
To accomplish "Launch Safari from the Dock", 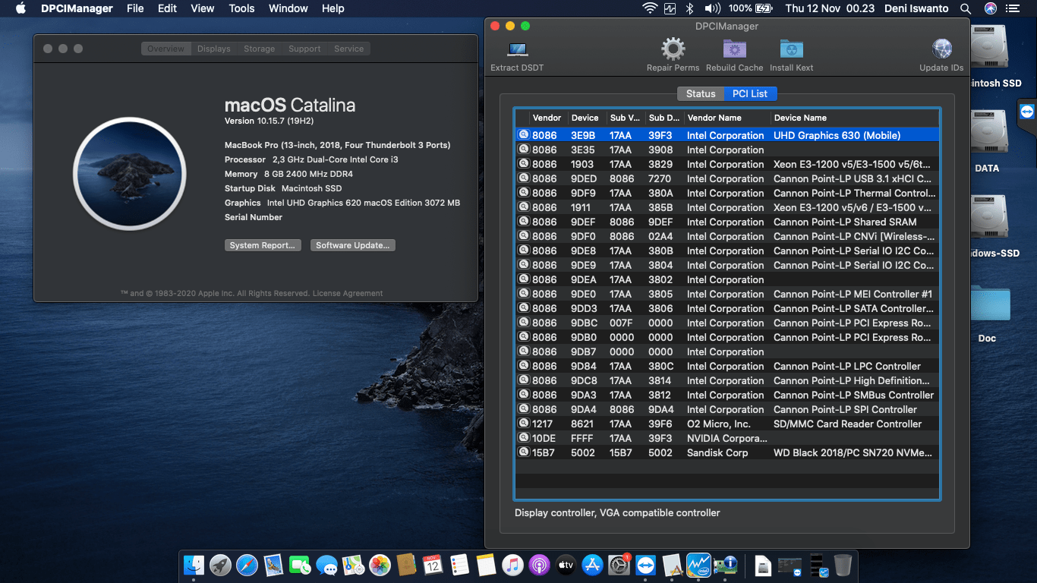I will [x=247, y=565].
